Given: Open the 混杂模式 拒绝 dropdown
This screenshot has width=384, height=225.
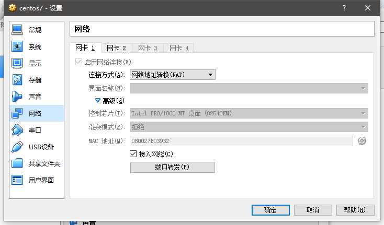Looking at the screenshot, I should click(x=249, y=127).
